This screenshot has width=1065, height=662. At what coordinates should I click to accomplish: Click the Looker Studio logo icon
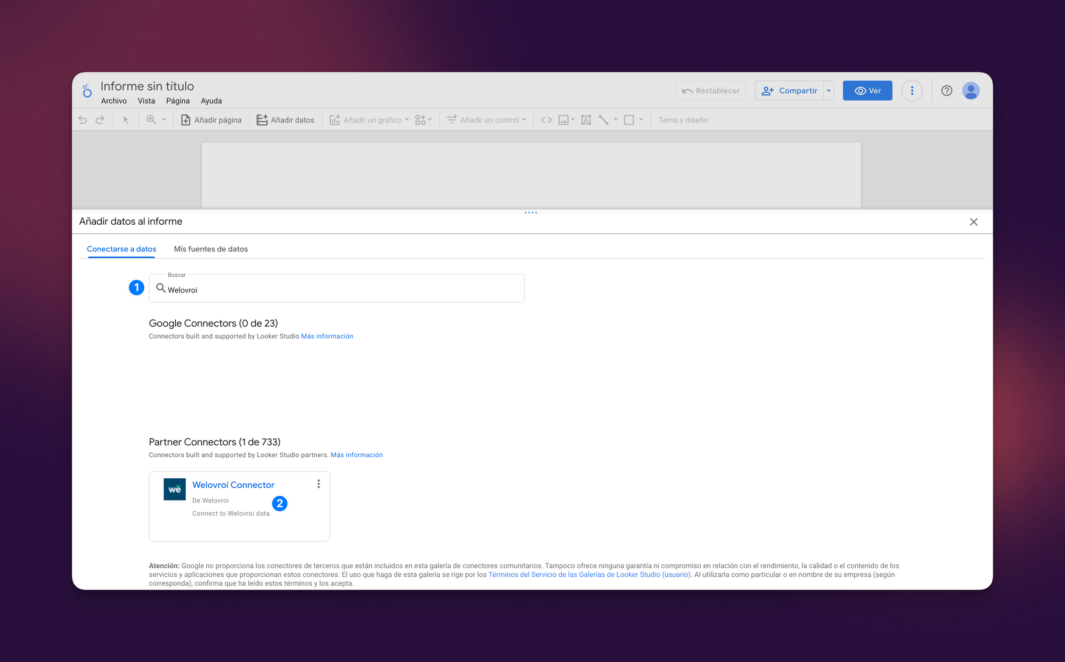(x=87, y=91)
